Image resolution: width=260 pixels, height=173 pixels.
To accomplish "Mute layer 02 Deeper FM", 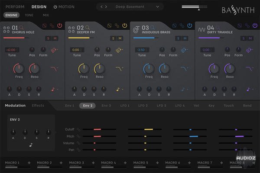I will pos(120,38).
